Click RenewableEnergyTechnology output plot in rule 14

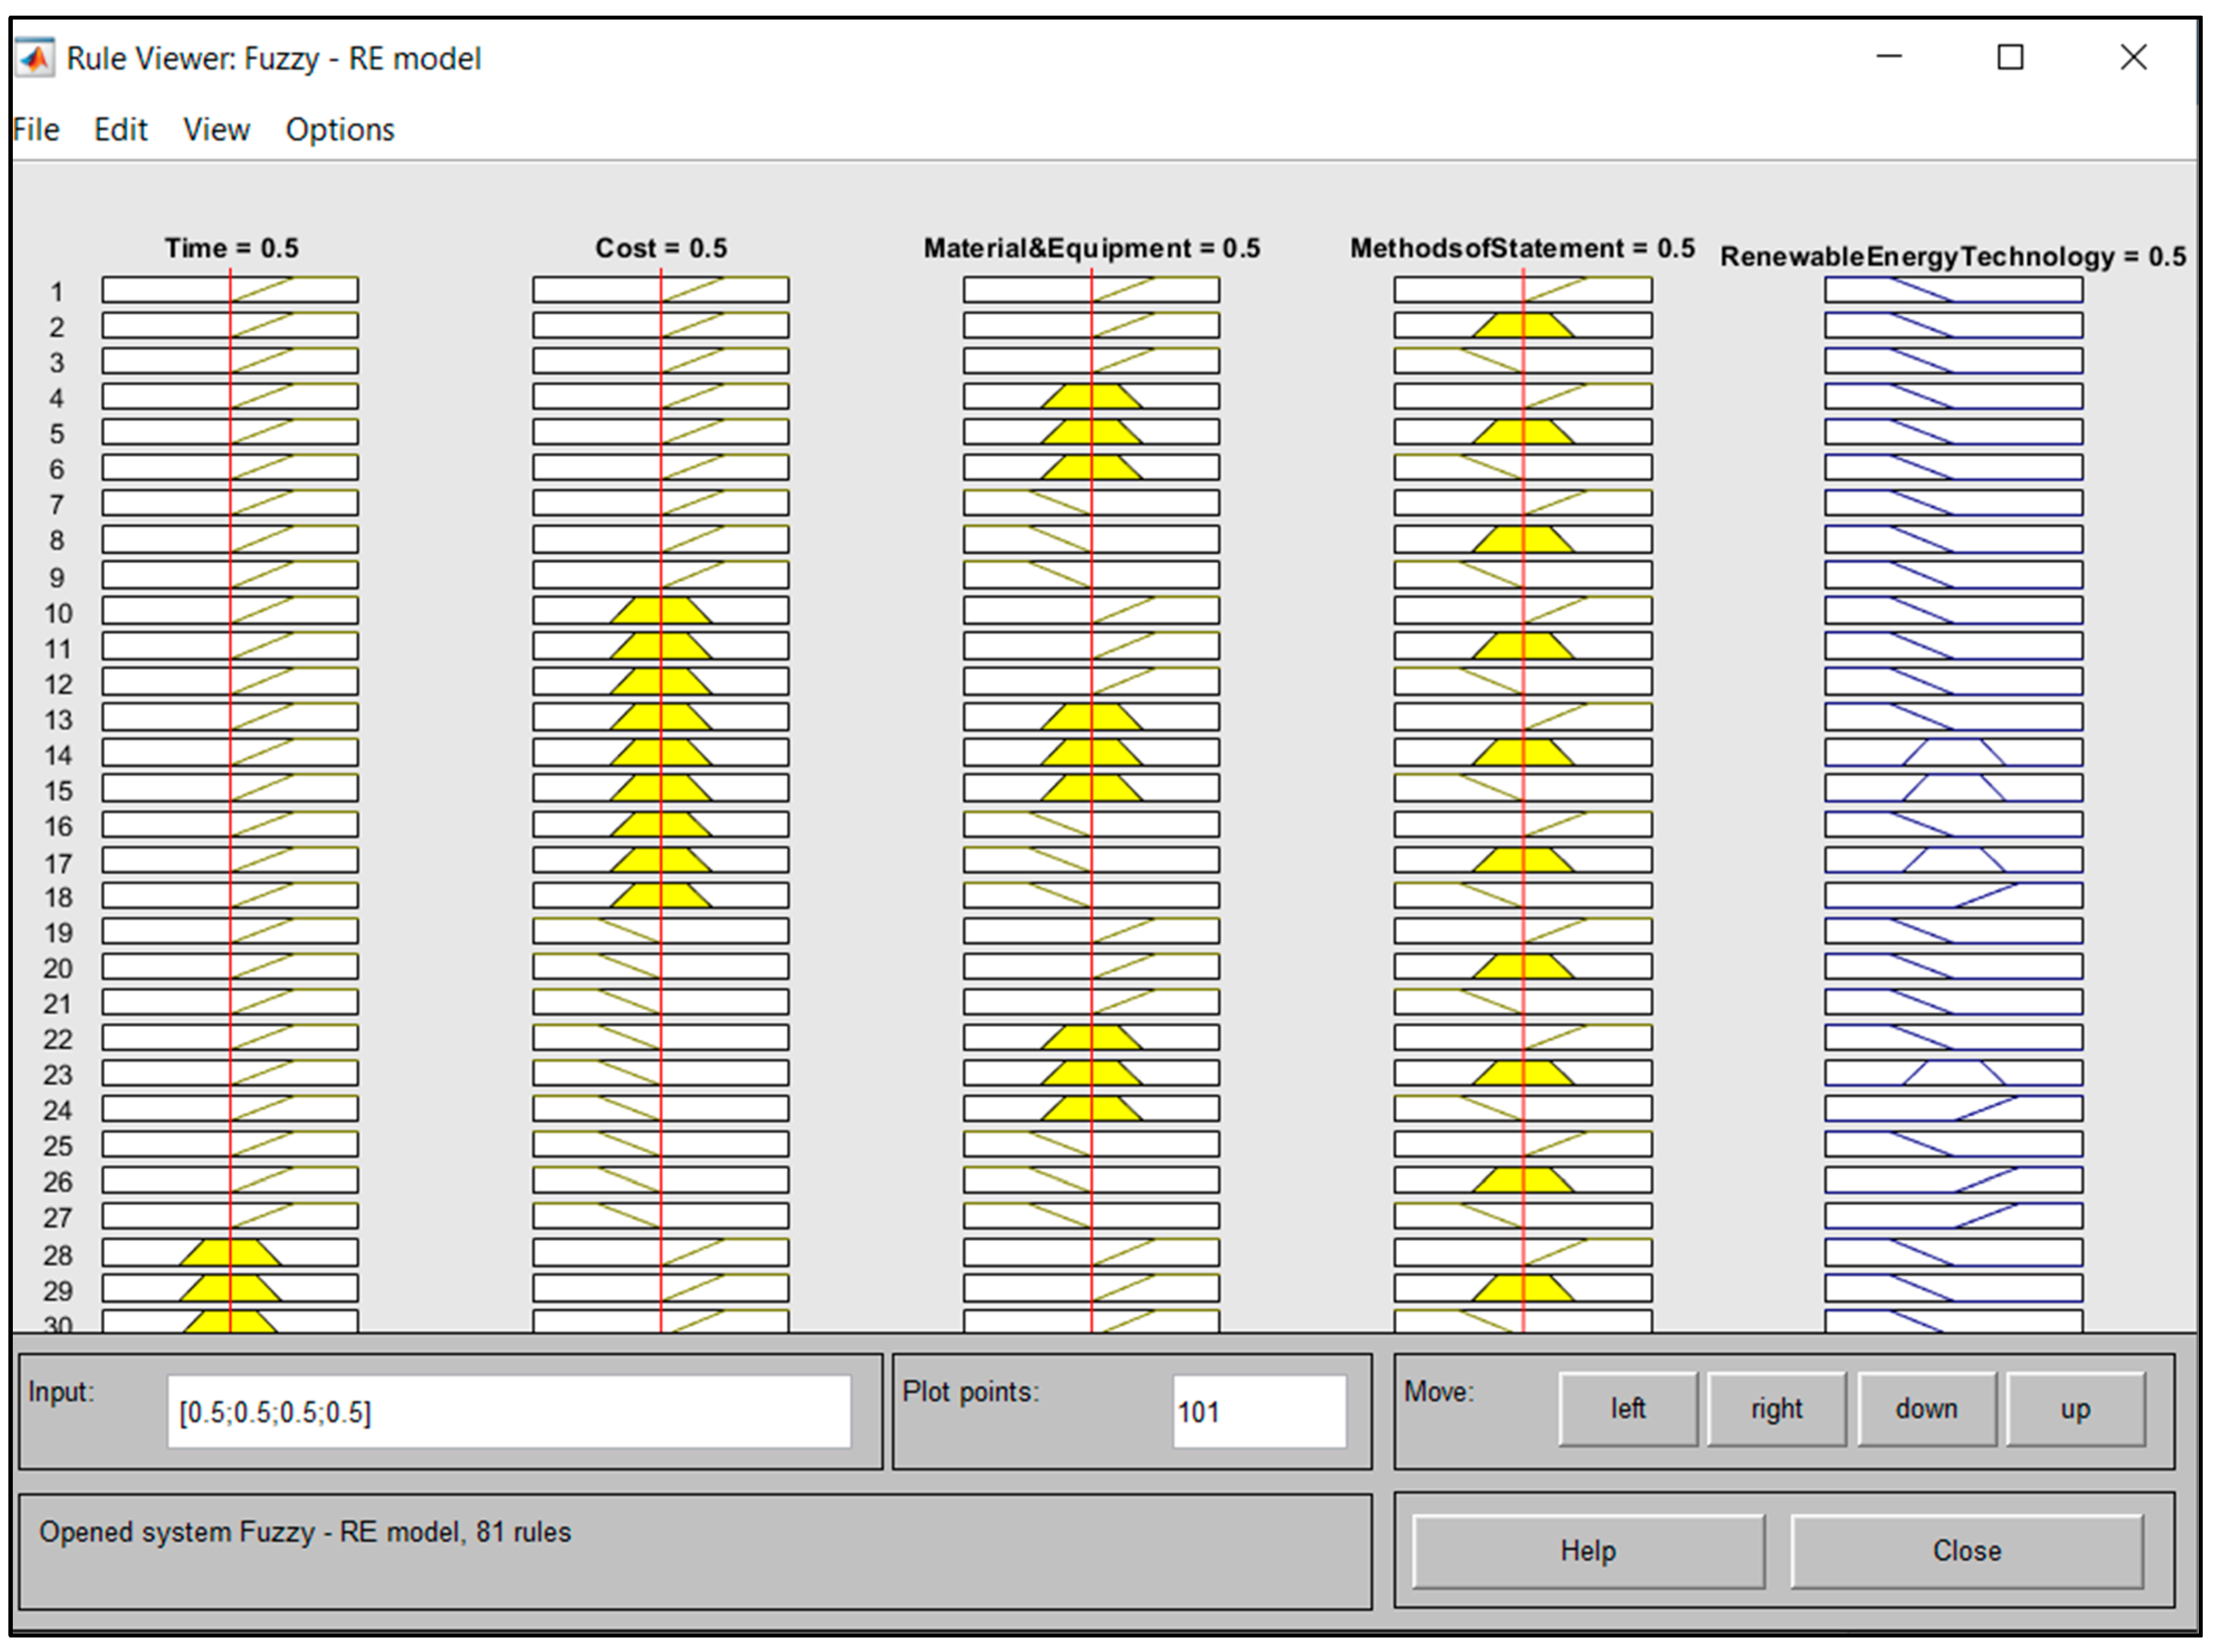[x=1953, y=753]
